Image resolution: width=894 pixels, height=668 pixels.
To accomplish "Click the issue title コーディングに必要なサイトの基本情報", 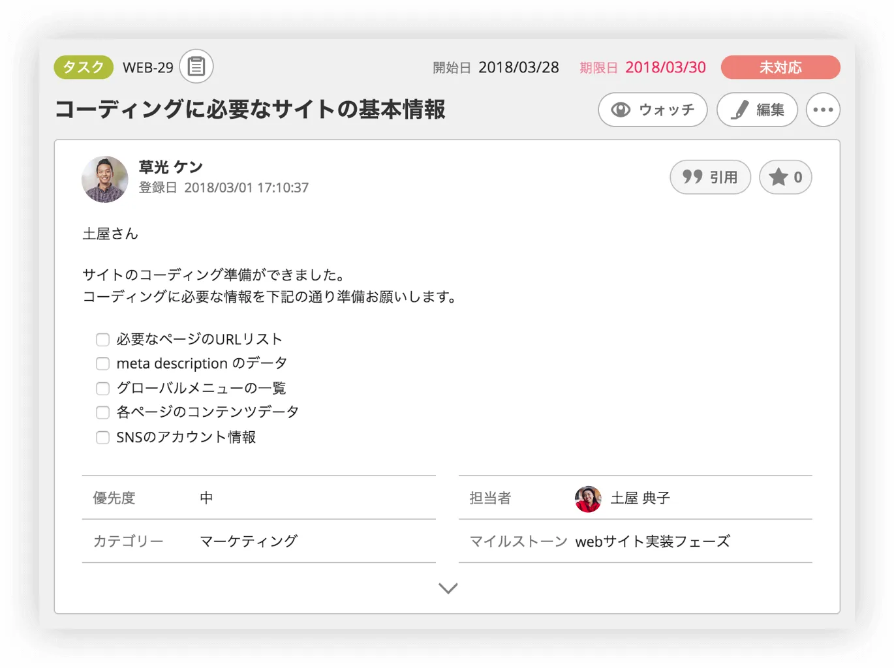I will coord(251,110).
